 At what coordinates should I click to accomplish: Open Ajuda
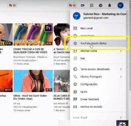98,92
